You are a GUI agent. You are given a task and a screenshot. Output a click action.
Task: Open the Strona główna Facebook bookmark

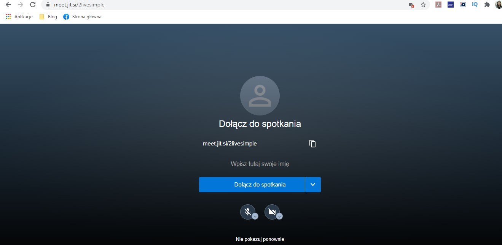pyautogui.click(x=82, y=17)
